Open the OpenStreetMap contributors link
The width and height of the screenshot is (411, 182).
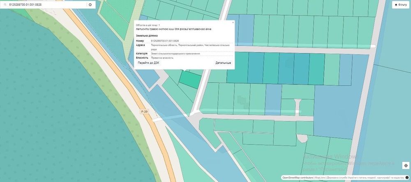point(298,177)
